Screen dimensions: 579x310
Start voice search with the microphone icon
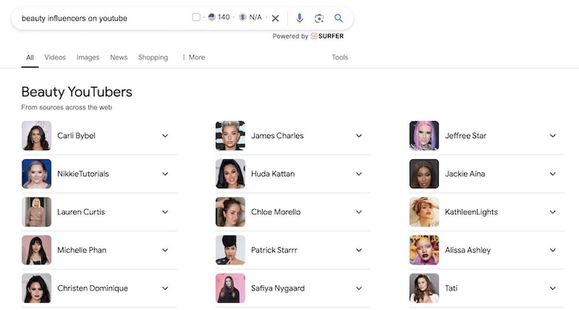pyautogui.click(x=299, y=18)
